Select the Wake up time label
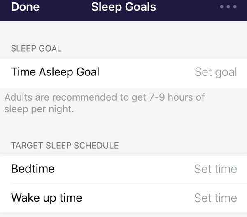The image size is (247, 217). (x=47, y=198)
